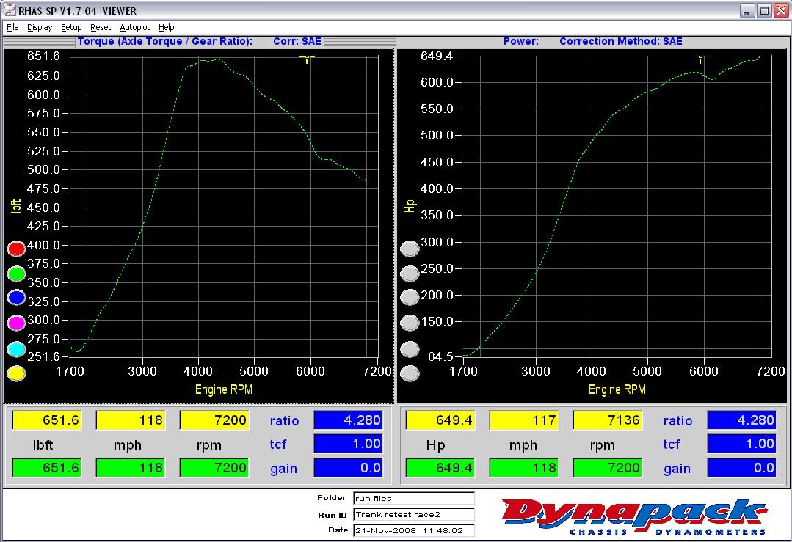Open the File menu
792x542 pixels.
click(x=12, y=27)
